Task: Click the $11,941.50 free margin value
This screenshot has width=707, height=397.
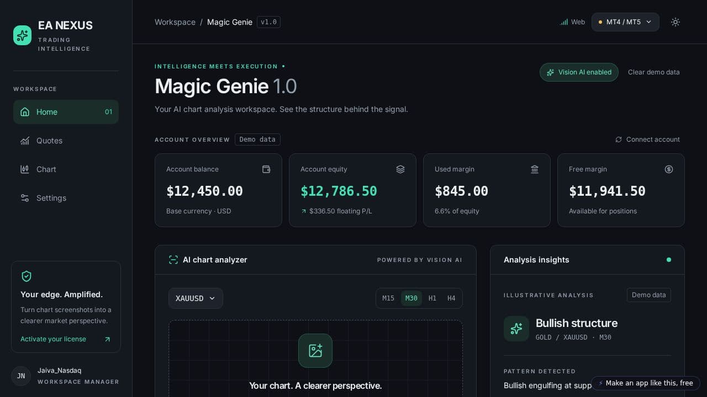Action: point(607,191)
